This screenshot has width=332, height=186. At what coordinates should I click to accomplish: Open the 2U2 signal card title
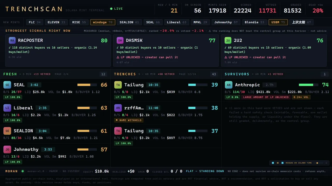point(238,40)
